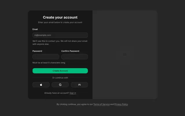Image resolution: width=185 pixels, height=116 pixels.
Task: Continue with Meta icon button
Action: 79,85
